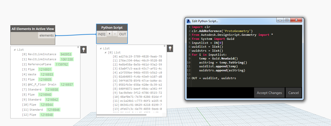Open Pipe element ID 1216940
The height and width of the screenshot is (126, 331).
click(x=45, y=94)
